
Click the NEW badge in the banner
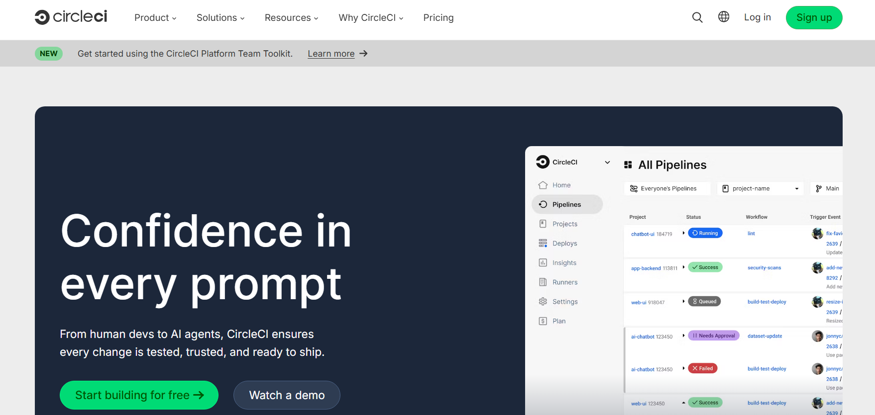pos(49,53)
